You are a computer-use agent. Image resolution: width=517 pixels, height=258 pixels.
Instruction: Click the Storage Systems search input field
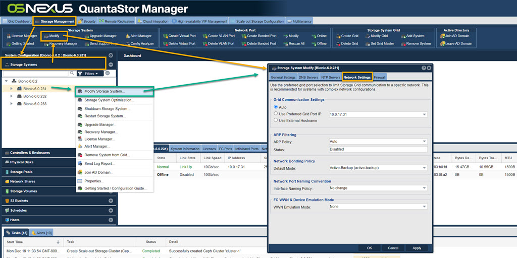click(x=36, y=74)
